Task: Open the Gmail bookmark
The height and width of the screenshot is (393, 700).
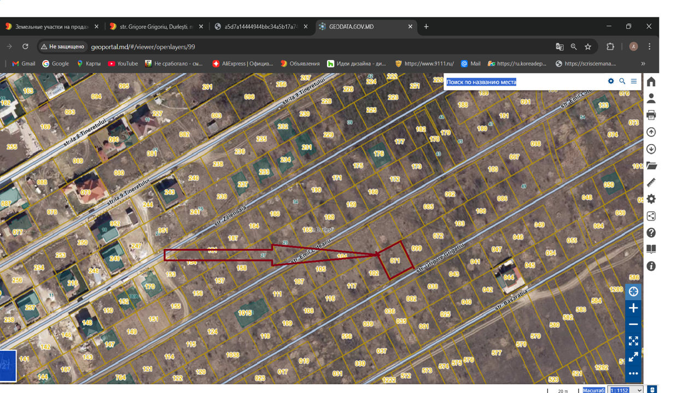Action: click(24, 64)
